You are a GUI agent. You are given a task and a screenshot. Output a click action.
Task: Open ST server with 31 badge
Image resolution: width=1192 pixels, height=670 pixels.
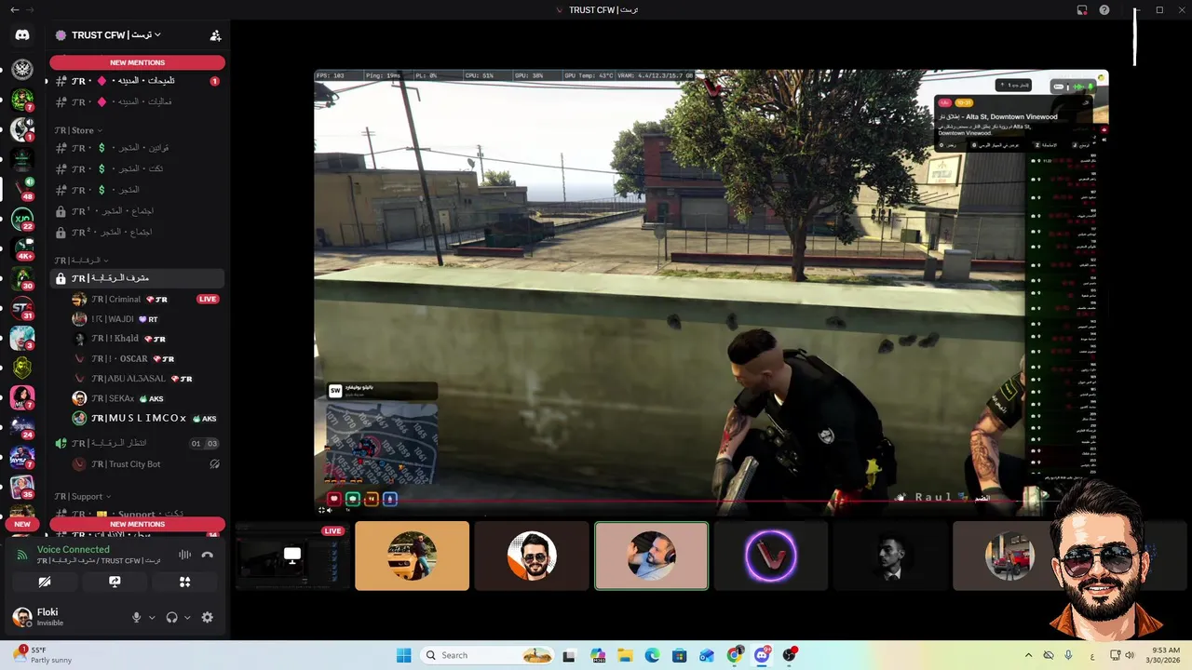tap(22, 308)
